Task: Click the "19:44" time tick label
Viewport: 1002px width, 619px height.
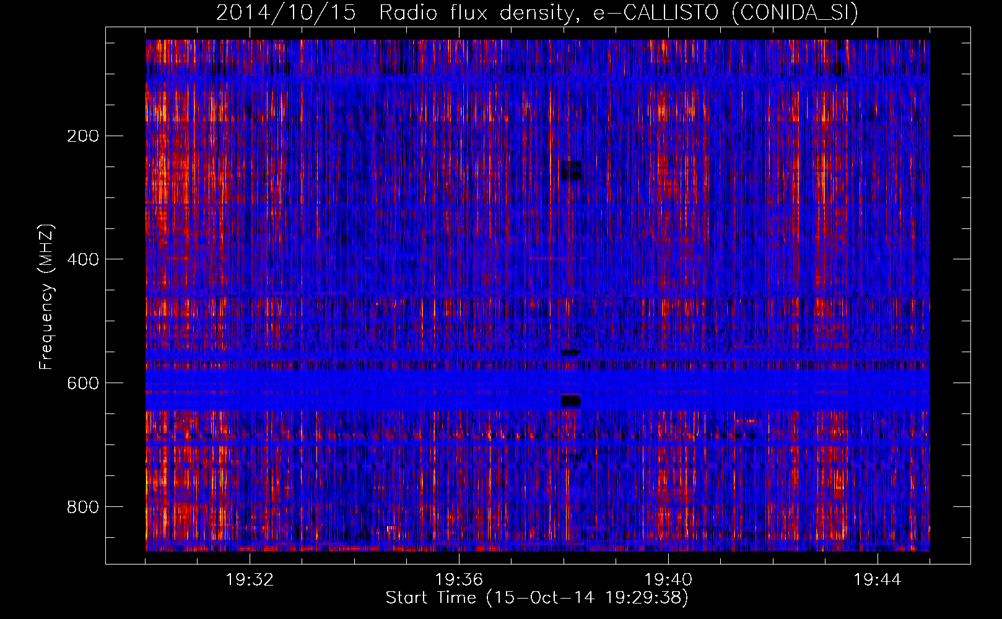Action: [878, 580]
